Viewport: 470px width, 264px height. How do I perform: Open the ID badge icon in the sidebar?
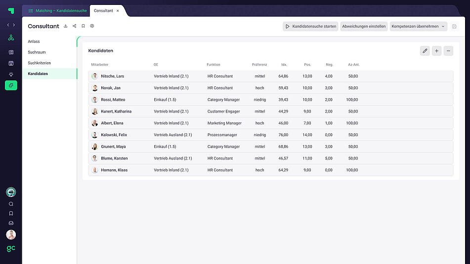tap(11, 63)
